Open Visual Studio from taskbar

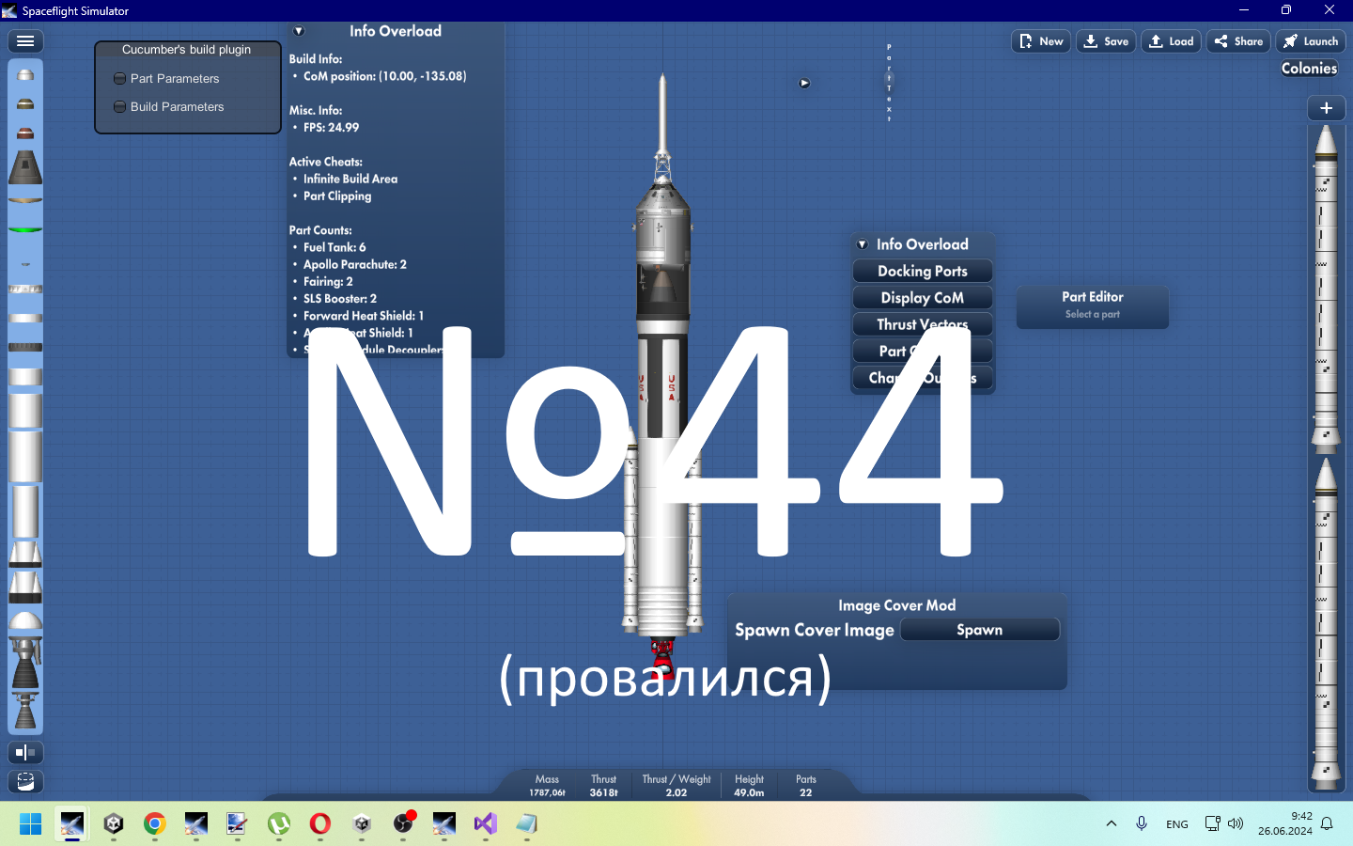[x=486, y=824]
